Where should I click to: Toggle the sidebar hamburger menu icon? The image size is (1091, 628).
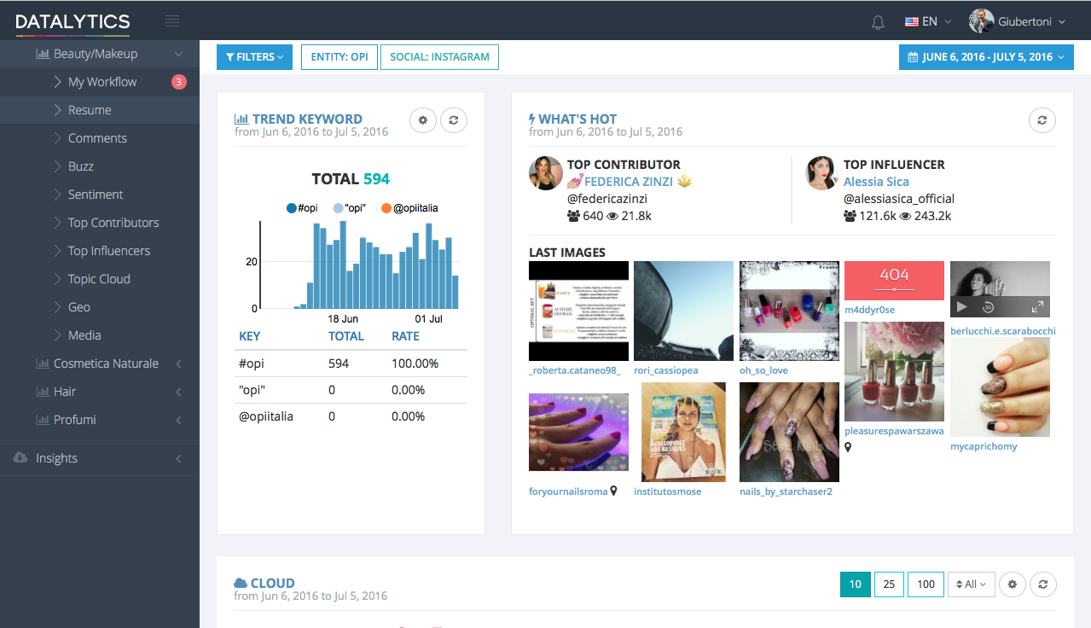tap(172, 21)
